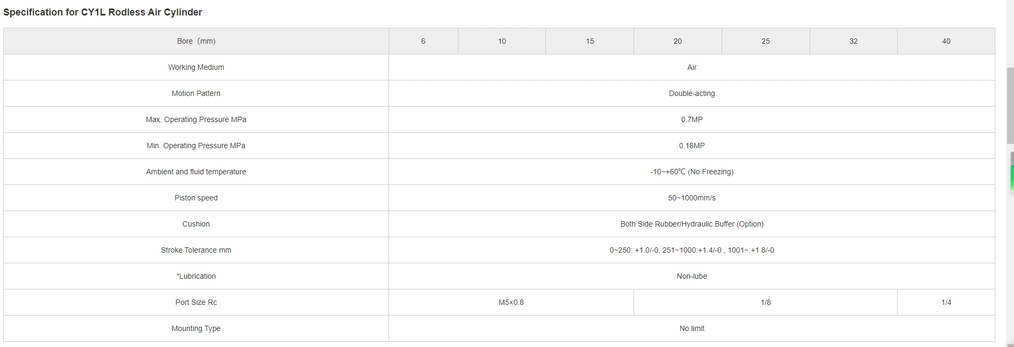Viewport: 1014px width, 347px height.
Task: Click the No limit mounting type value
Action: pyautogui.click(x=692, y=328)
